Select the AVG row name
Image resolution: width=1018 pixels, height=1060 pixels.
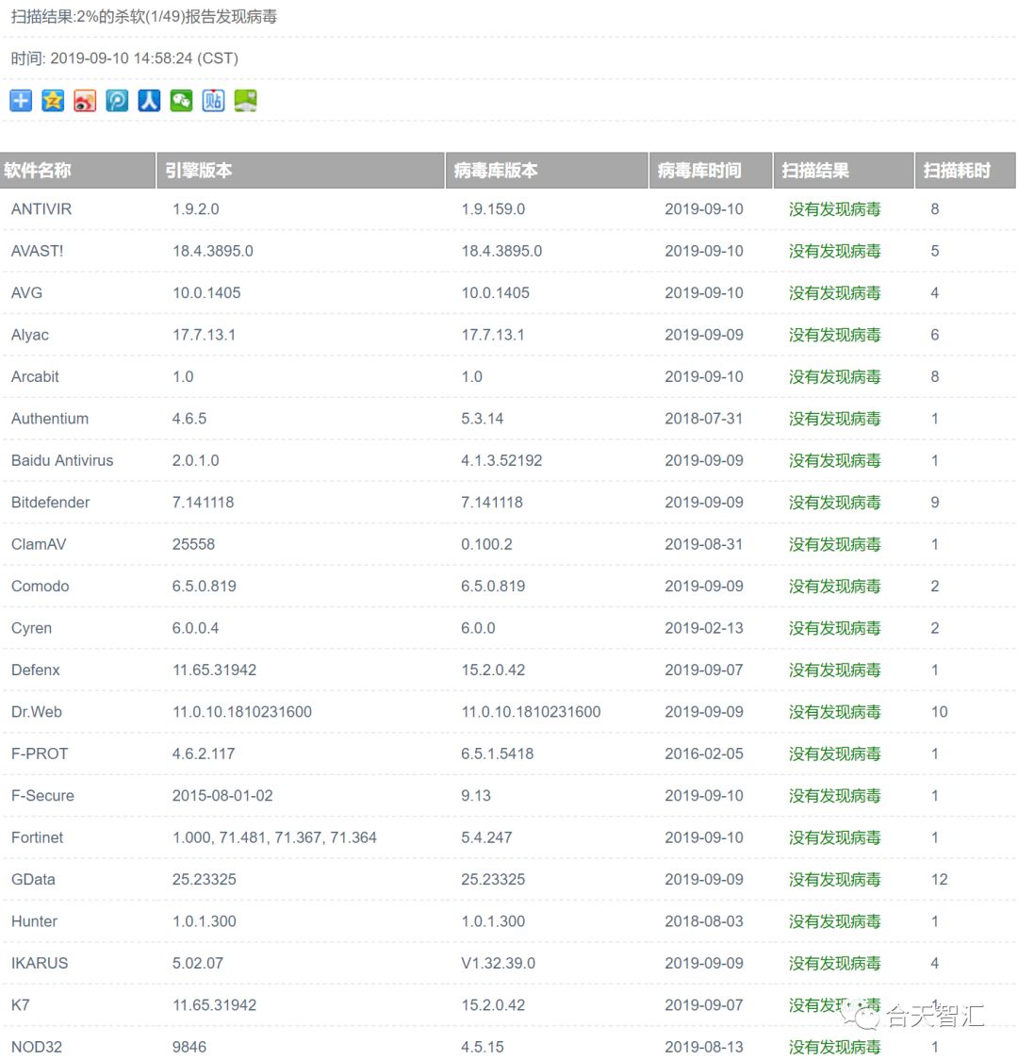coord(27,292)
